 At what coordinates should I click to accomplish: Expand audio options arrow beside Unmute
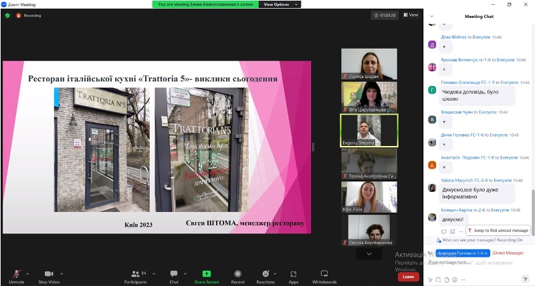[x=27, y=273]
